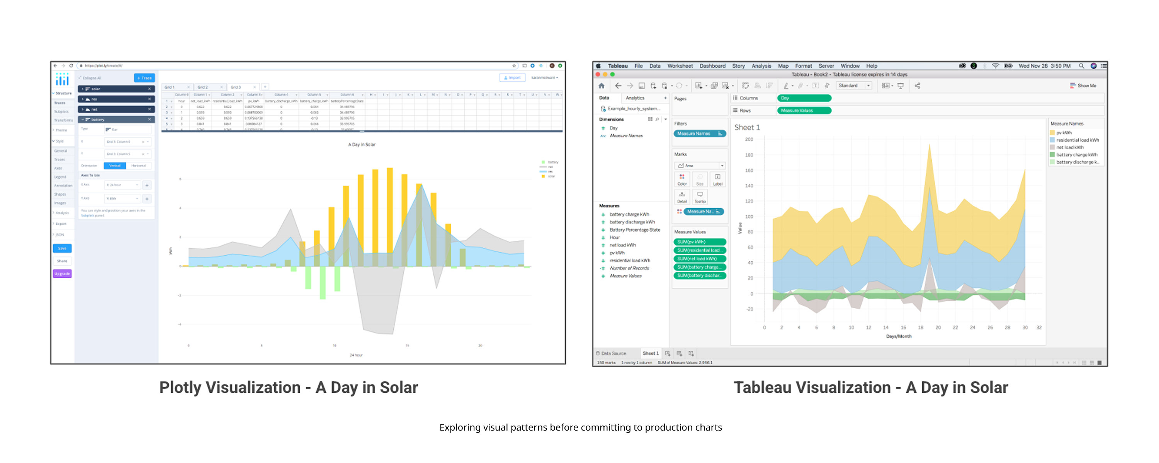Click the pv kWh legend color swatch
The width and height of the screenshot is (1159, 463).
(x=1052, y=133)
